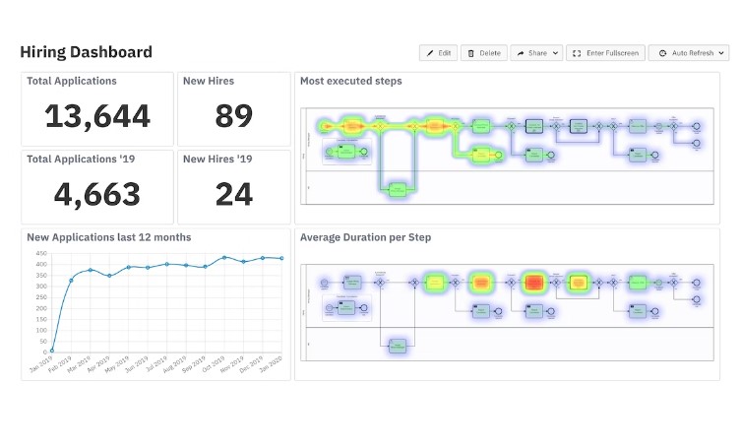Viewport: 741px width, 448px height.
Task: Click the 450 y-axis label
Action: click(x=41, y=254)
